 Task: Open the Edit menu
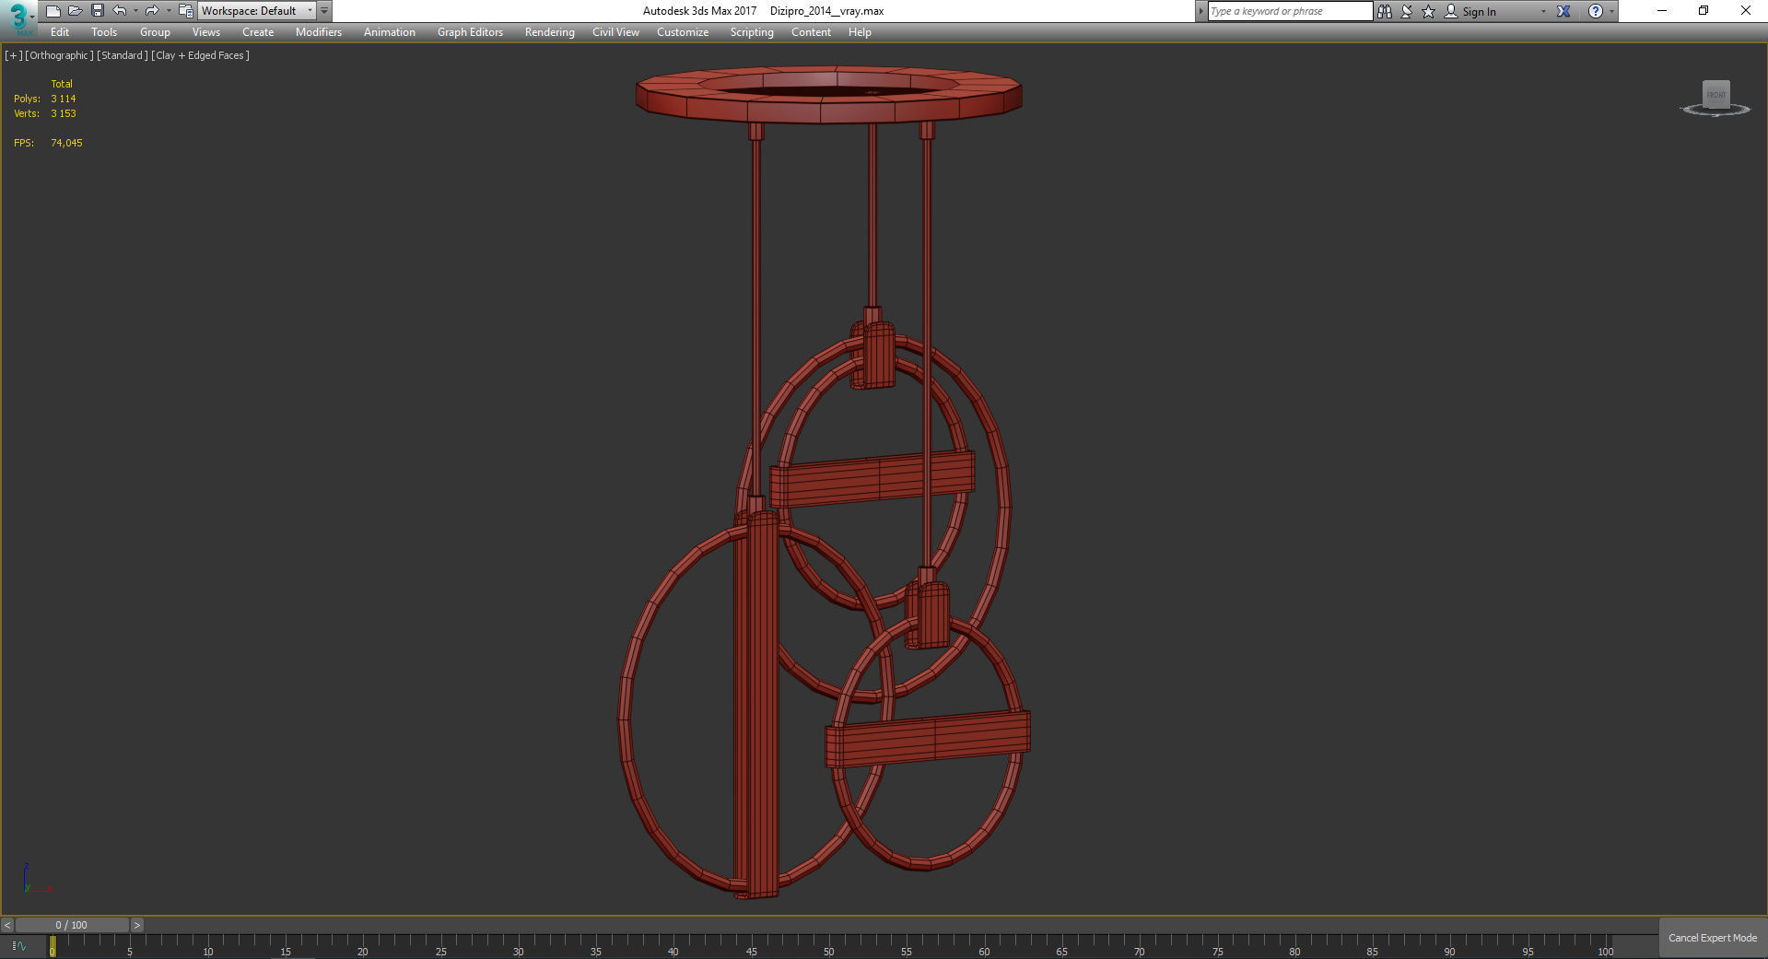click(60, 32)
